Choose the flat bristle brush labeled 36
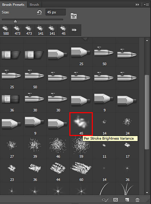151x204 pixels. click(12, 101)
